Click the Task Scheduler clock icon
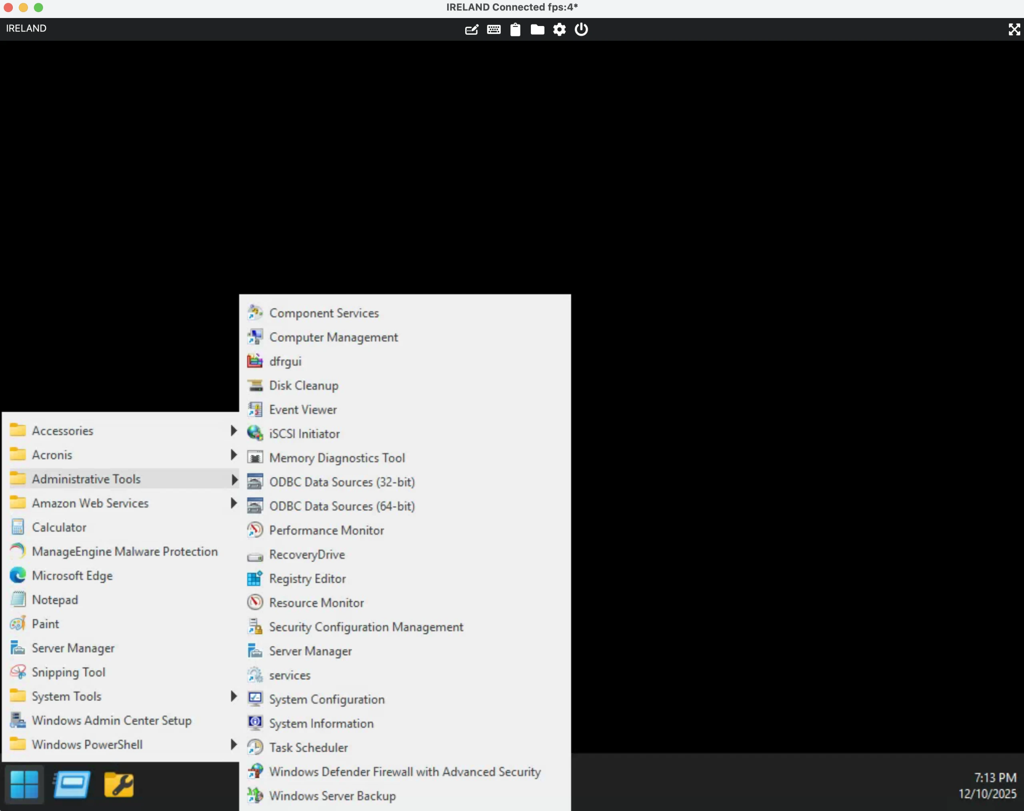The image size is (1024, 811). [255, 747]
